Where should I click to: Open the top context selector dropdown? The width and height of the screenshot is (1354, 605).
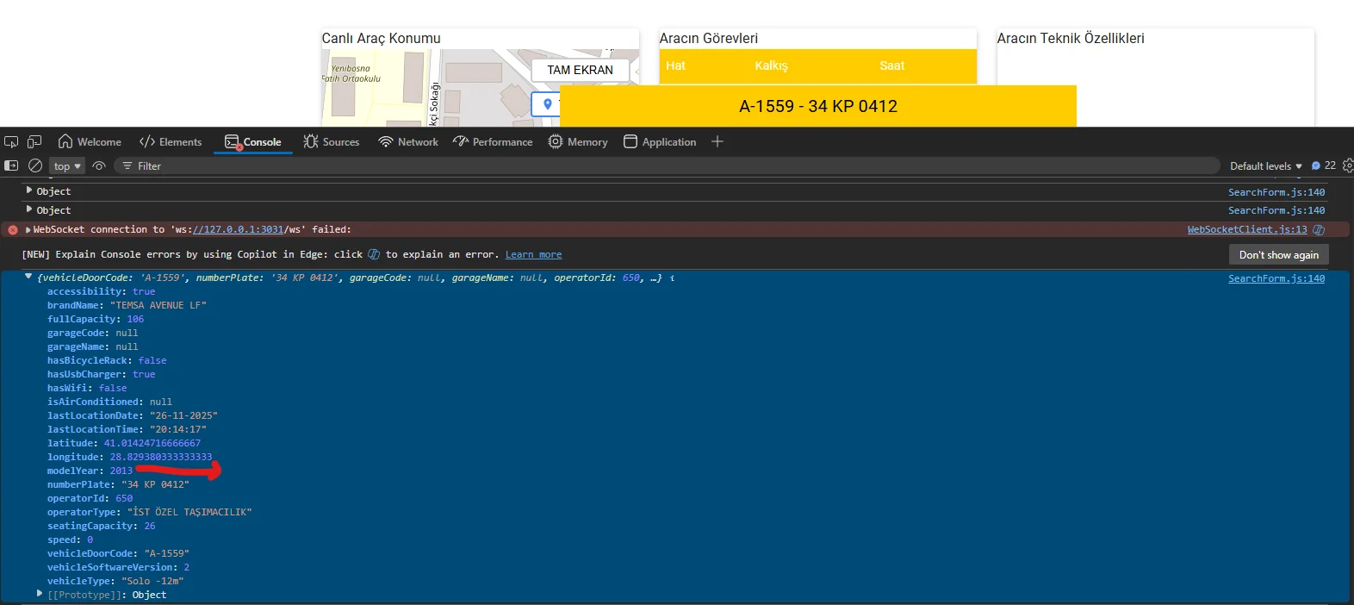pyautogui.click(x=66, y=166)
